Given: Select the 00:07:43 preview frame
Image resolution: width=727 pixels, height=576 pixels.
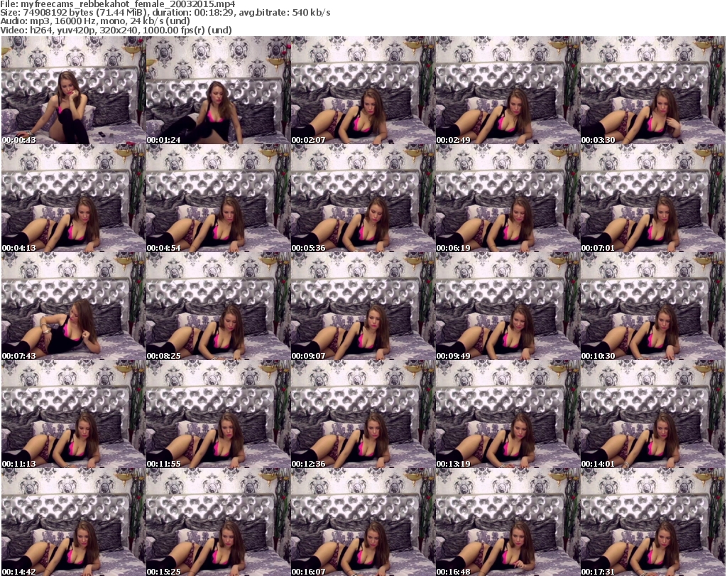Looking at the screenshot, I should 73,306.
